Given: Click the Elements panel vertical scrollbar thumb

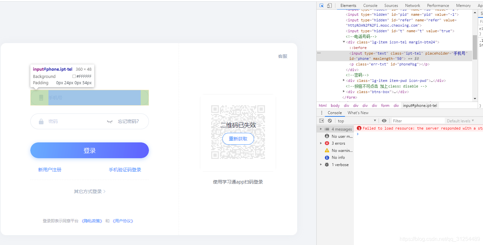Looking at the screenshot, I should 475,47.
